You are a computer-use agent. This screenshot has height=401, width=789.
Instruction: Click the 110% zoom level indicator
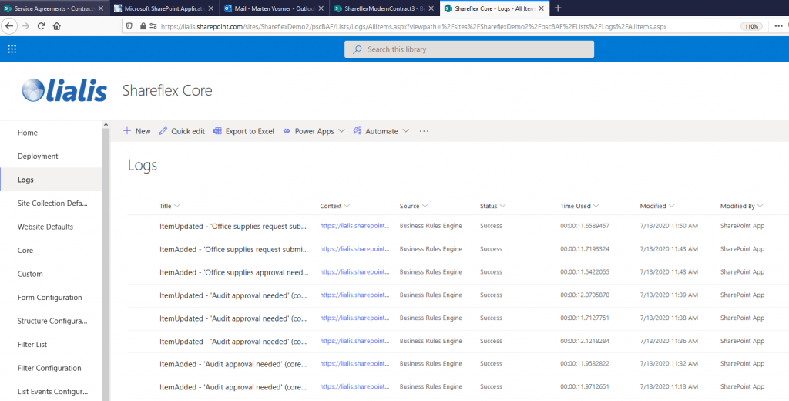click(x=751, y=26)
